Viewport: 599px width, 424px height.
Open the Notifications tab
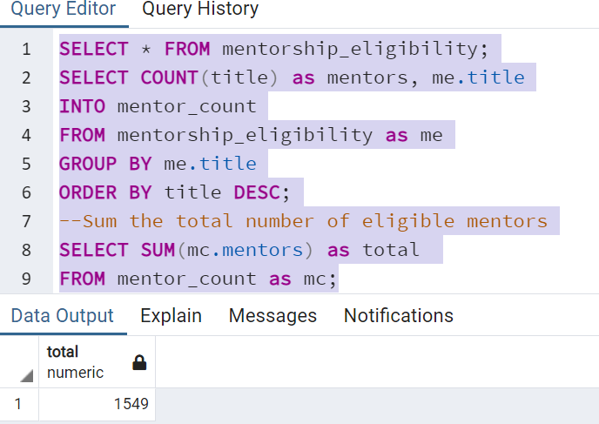point(399,316)
